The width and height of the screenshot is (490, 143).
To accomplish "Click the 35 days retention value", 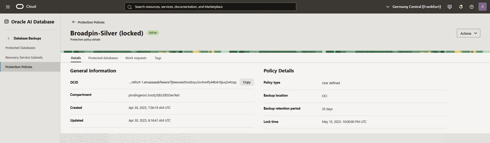I will (x=327, y=109).
